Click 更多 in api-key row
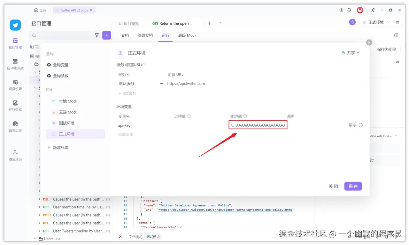This screenshot has width=409, height=245. (x=352, y=125)
